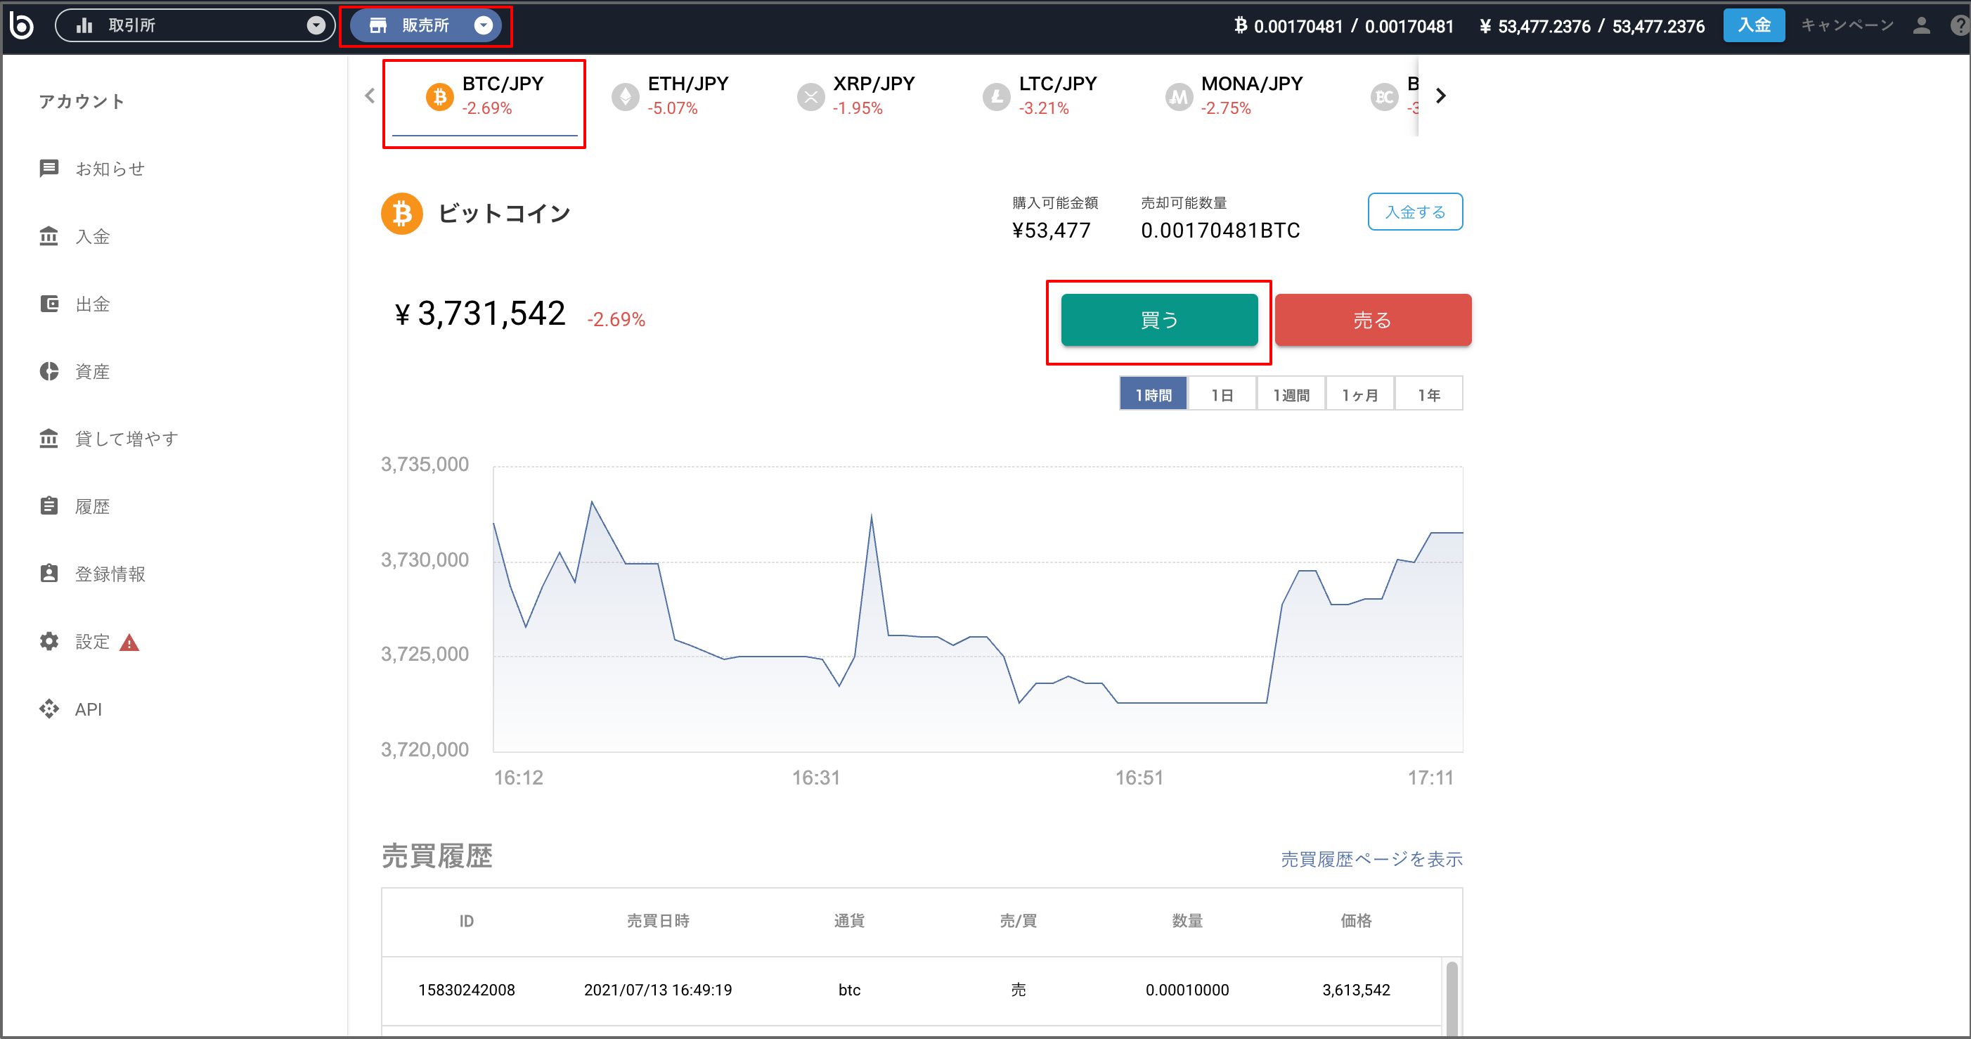Click the 貸して増やす bank icon
The height and width of the screenshot is (1039, 1971).
[x=49, y=439]
